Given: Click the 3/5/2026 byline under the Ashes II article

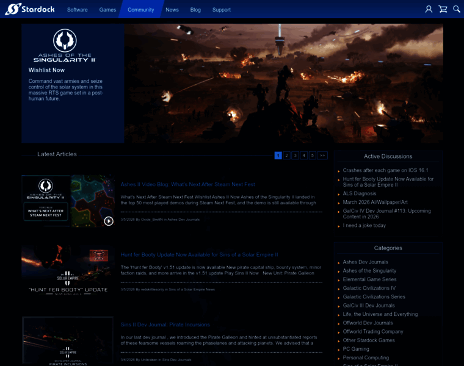Looking at the screenshot, I should pyautogui.click(x=160, y=220).
